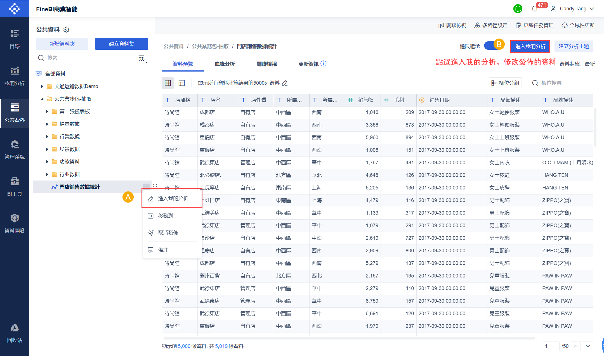Expand the 交通运输数据Demo folder

tap(42, 86)
